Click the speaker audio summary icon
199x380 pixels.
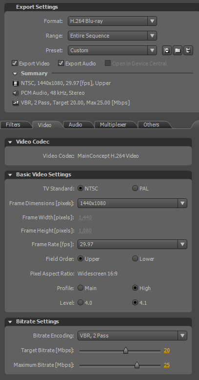pyautogui.click(x=16, y=93)
